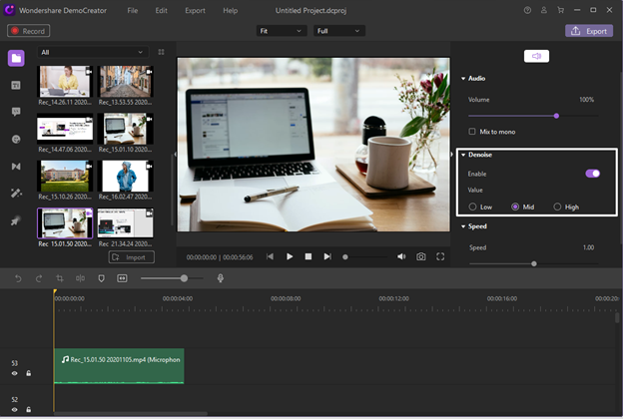Open the Annotations sidebar icon

coord(16,113)
